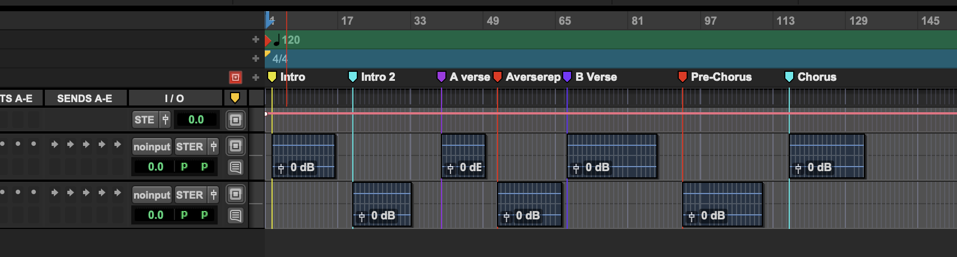Click the plus icon on the meter ruler

[x=255, y=58]
